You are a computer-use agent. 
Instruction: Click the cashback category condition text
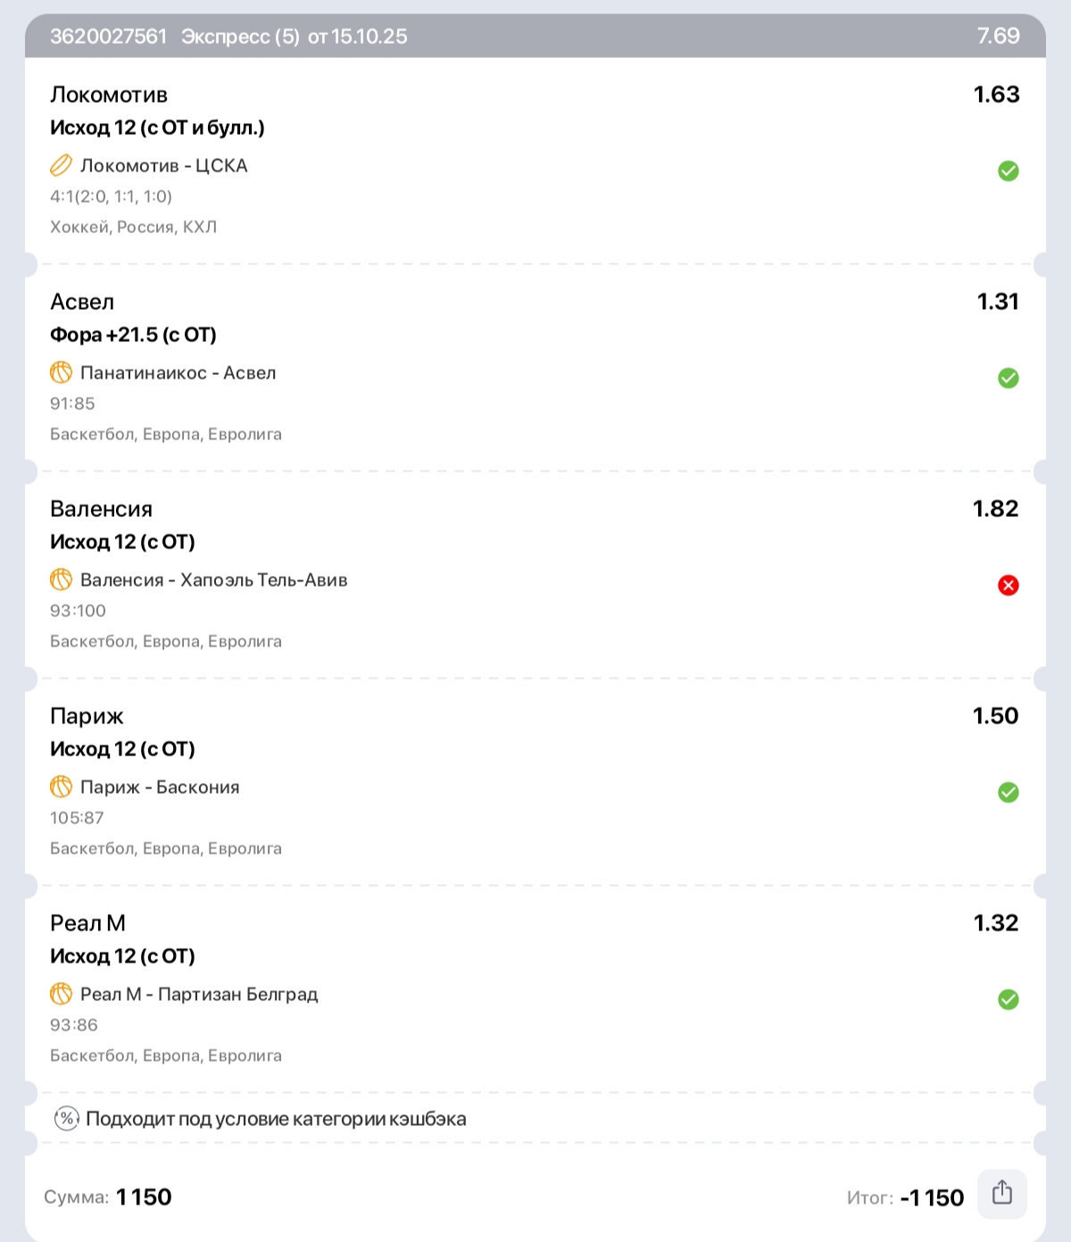click(x=276, y=1119)
